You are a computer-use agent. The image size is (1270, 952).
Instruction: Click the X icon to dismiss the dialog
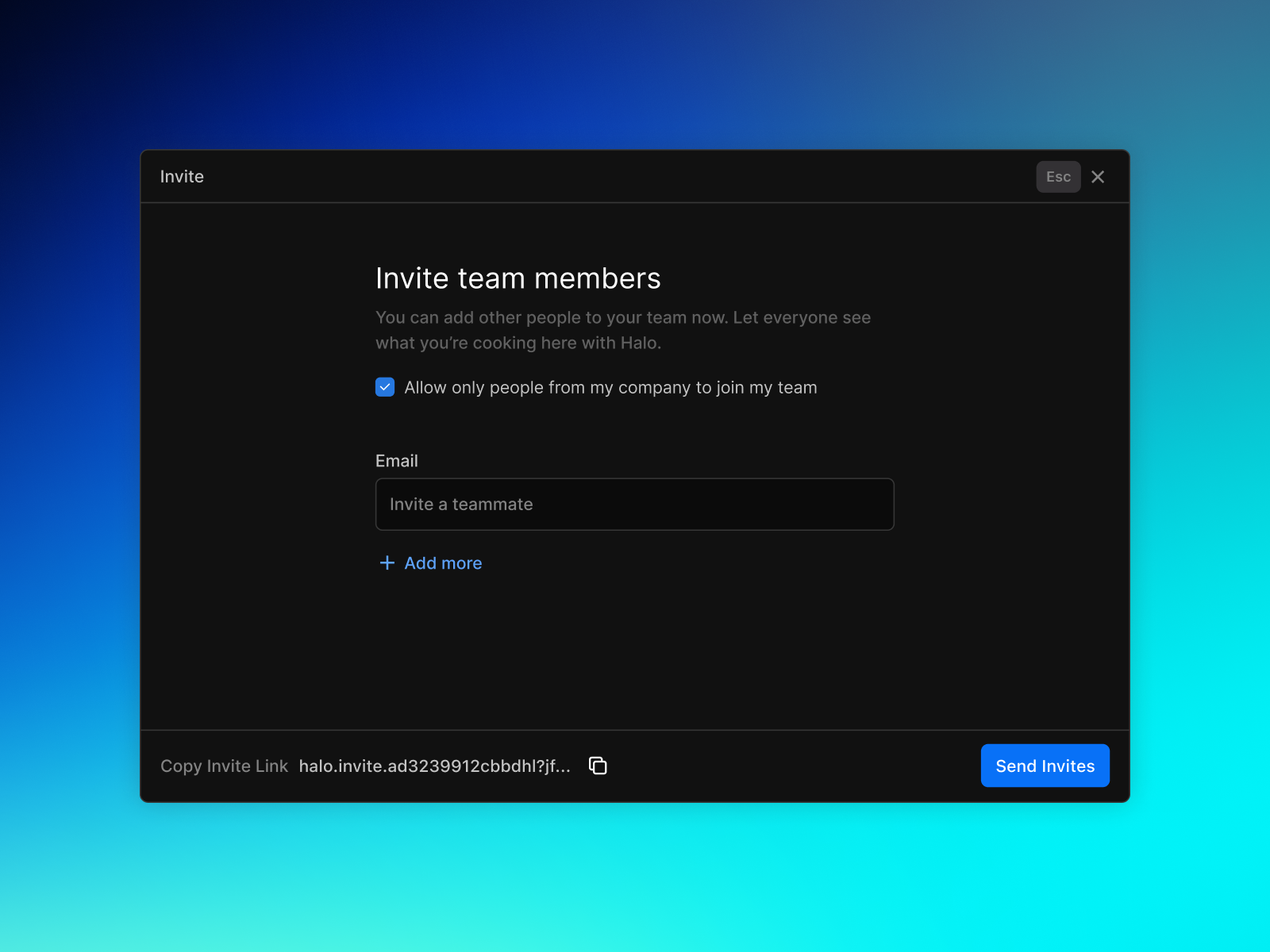(1098, 176)
